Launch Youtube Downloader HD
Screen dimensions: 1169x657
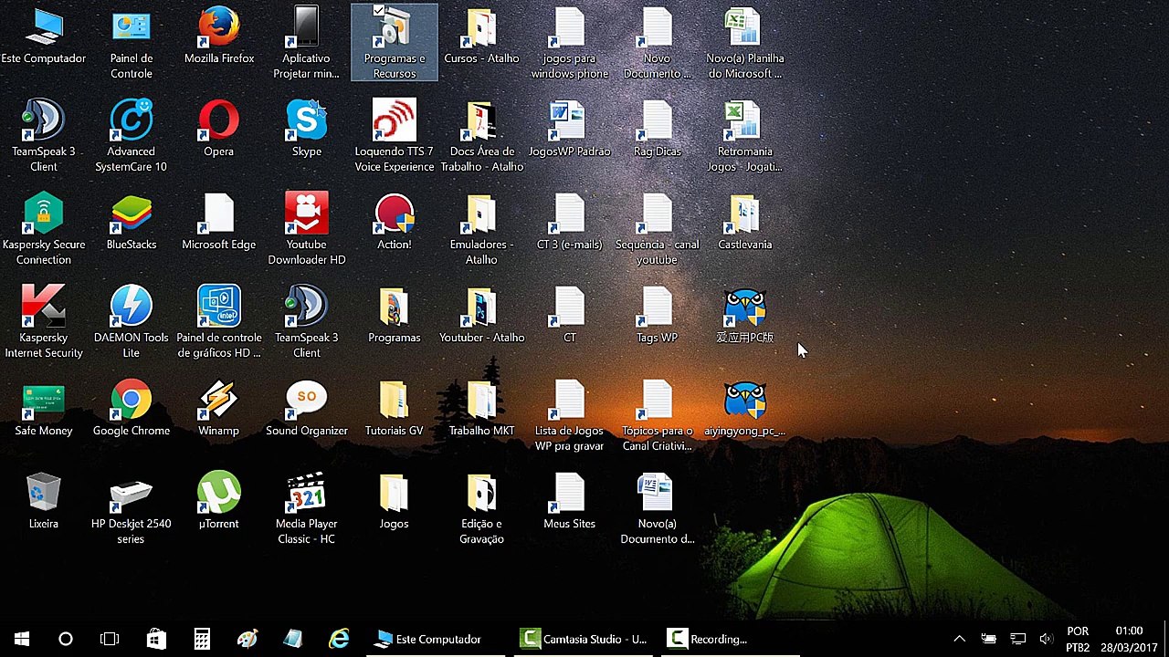click(306, 229)
